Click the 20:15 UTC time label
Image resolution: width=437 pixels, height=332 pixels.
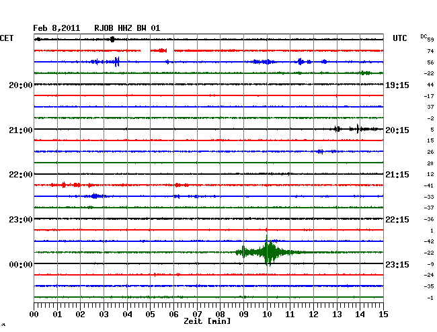click(397, 130)
